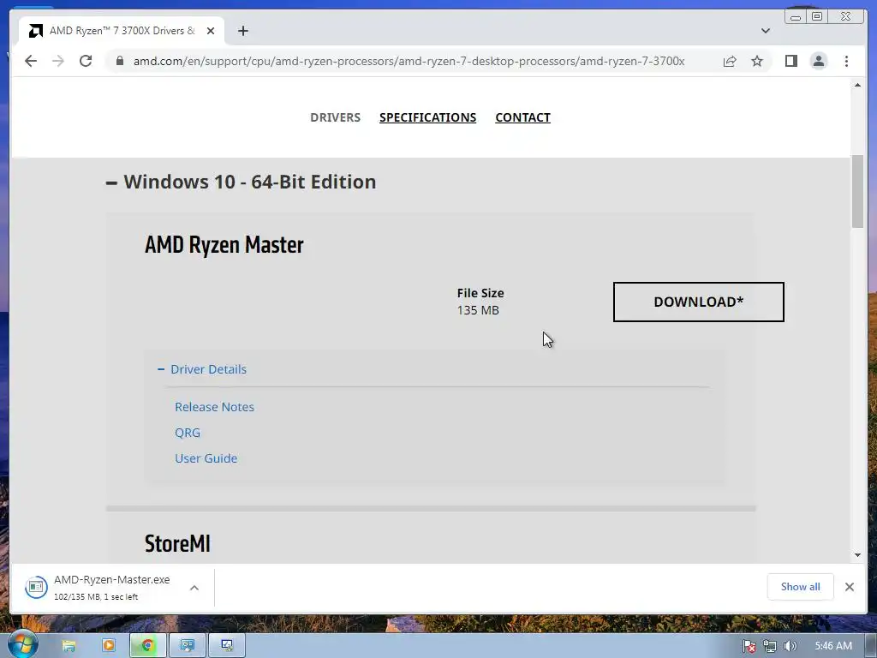877x658 pixels.
Task: Open a new browser tab
Action: click(x=242, y=31)
